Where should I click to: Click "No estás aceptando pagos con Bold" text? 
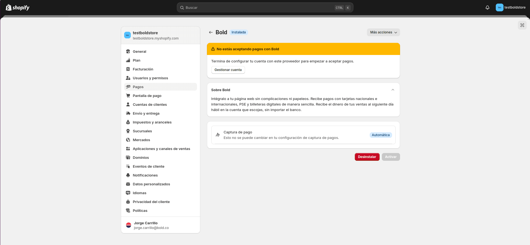[248, 49]
